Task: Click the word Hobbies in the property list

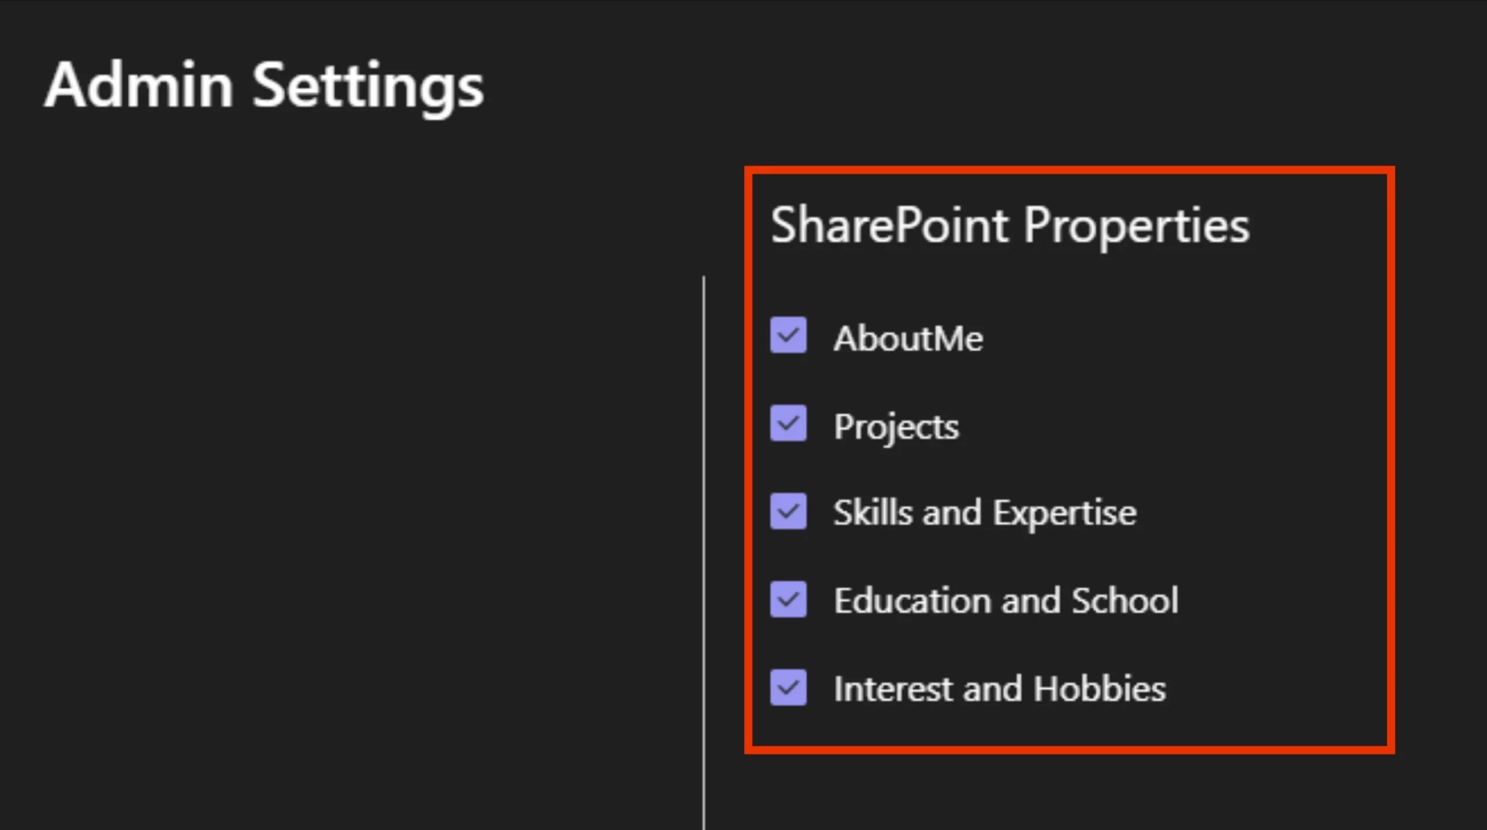Action: [x=1099, y=689]
